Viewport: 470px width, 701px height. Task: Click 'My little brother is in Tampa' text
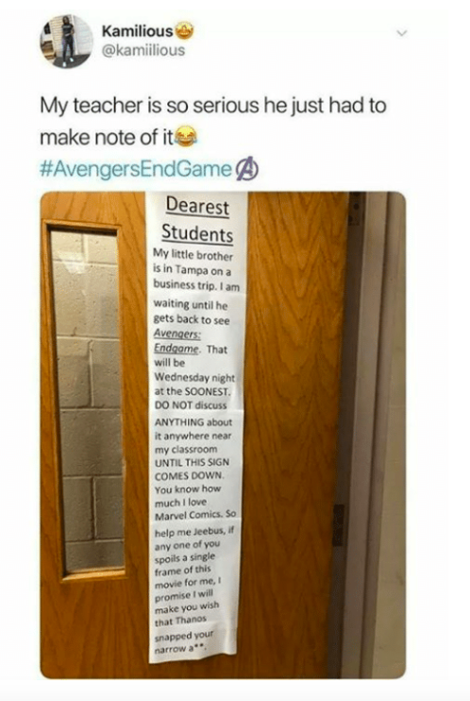(x=193, y=264)
